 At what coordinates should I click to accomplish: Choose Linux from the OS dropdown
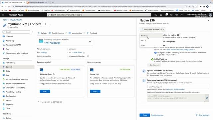[151, 45]
